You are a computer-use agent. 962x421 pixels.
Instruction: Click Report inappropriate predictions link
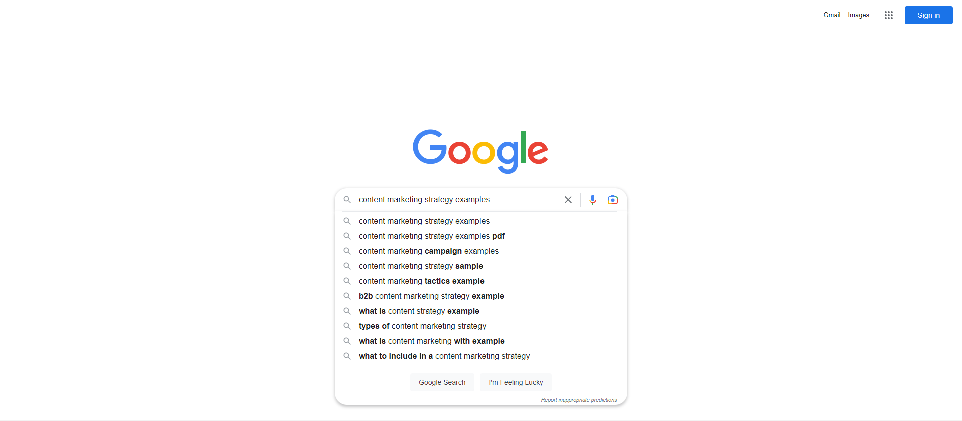tap(579, 400)
